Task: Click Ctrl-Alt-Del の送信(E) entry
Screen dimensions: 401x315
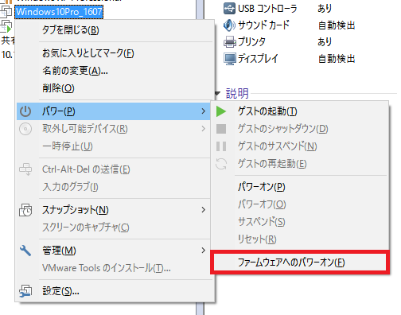Action: coord(86,169)
